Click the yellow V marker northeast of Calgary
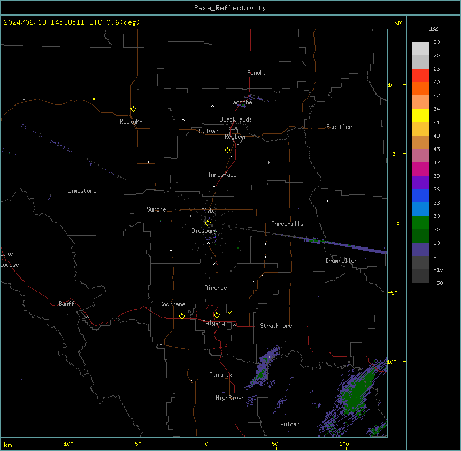This screenshot has height=451, width=461. (x=229, y=313)
